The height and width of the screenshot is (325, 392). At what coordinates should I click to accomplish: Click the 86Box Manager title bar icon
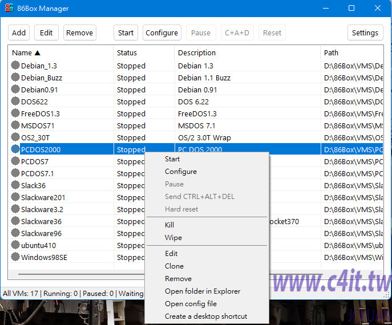tap(9, 8)
